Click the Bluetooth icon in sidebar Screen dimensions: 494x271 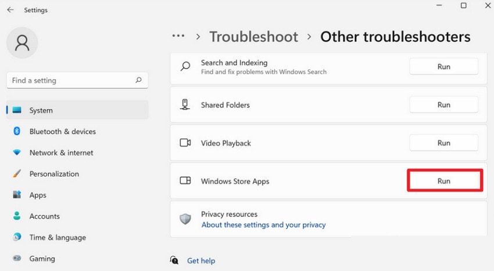(17, 131)
